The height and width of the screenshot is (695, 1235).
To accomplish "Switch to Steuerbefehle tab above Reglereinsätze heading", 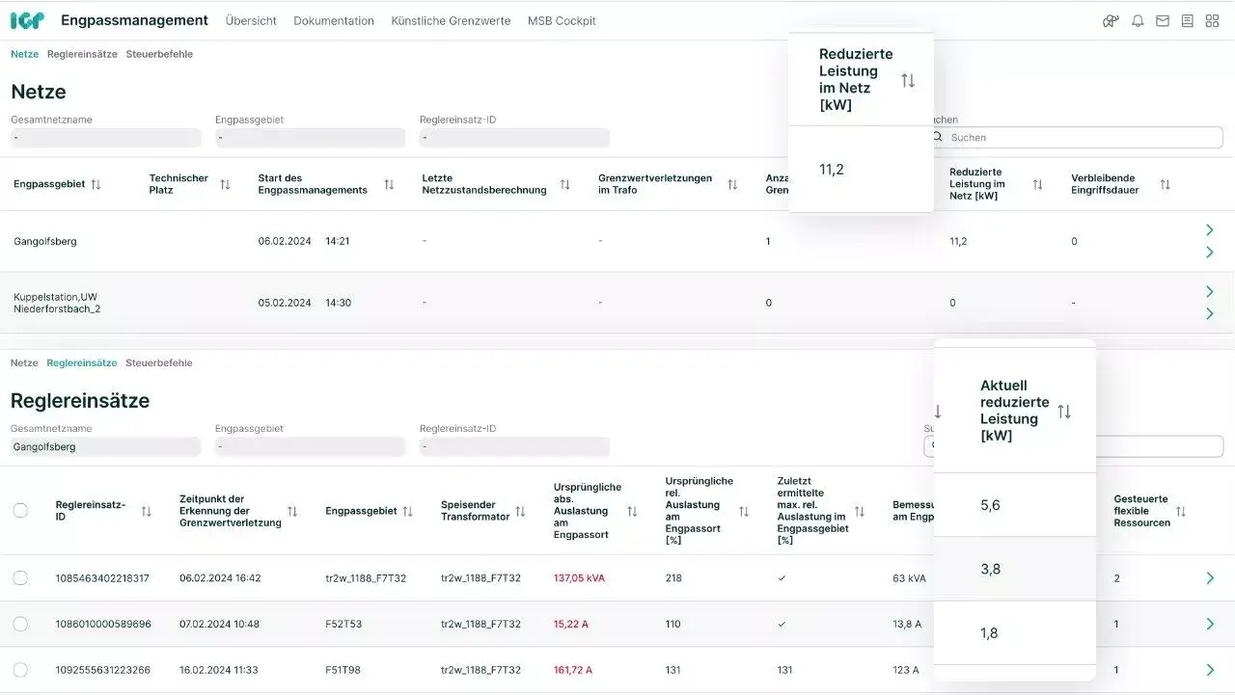I will point(159,363).
